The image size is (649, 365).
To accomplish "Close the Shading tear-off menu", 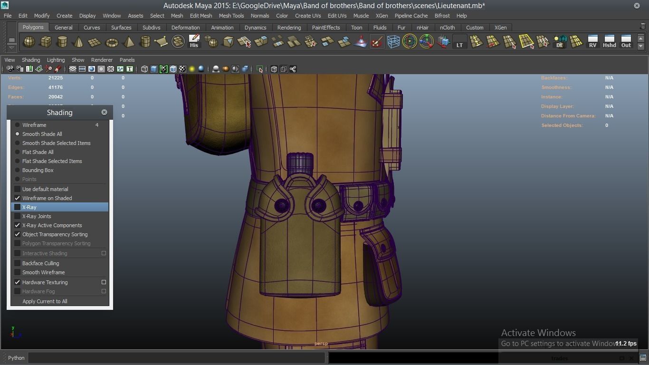I will [x=104, y=112].
